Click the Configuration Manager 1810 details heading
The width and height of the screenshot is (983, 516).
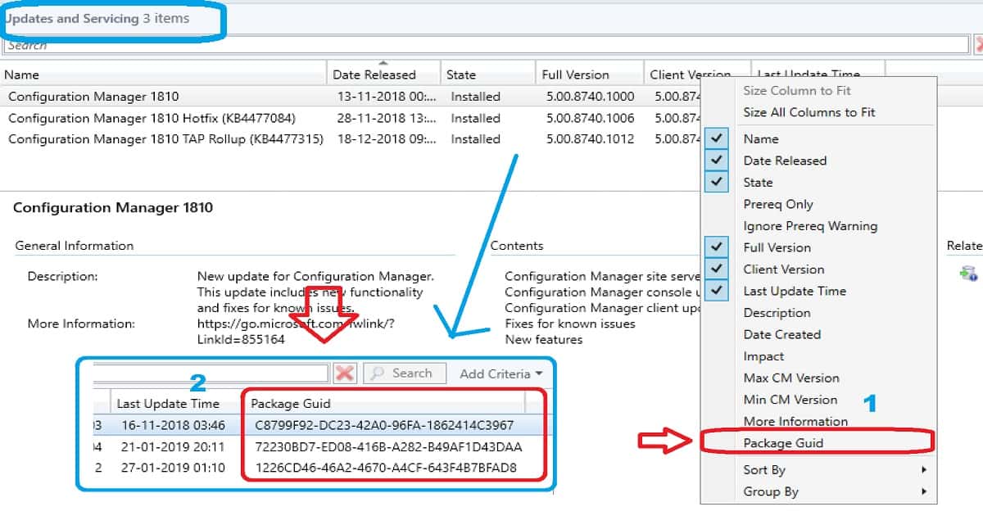point(113,208)
